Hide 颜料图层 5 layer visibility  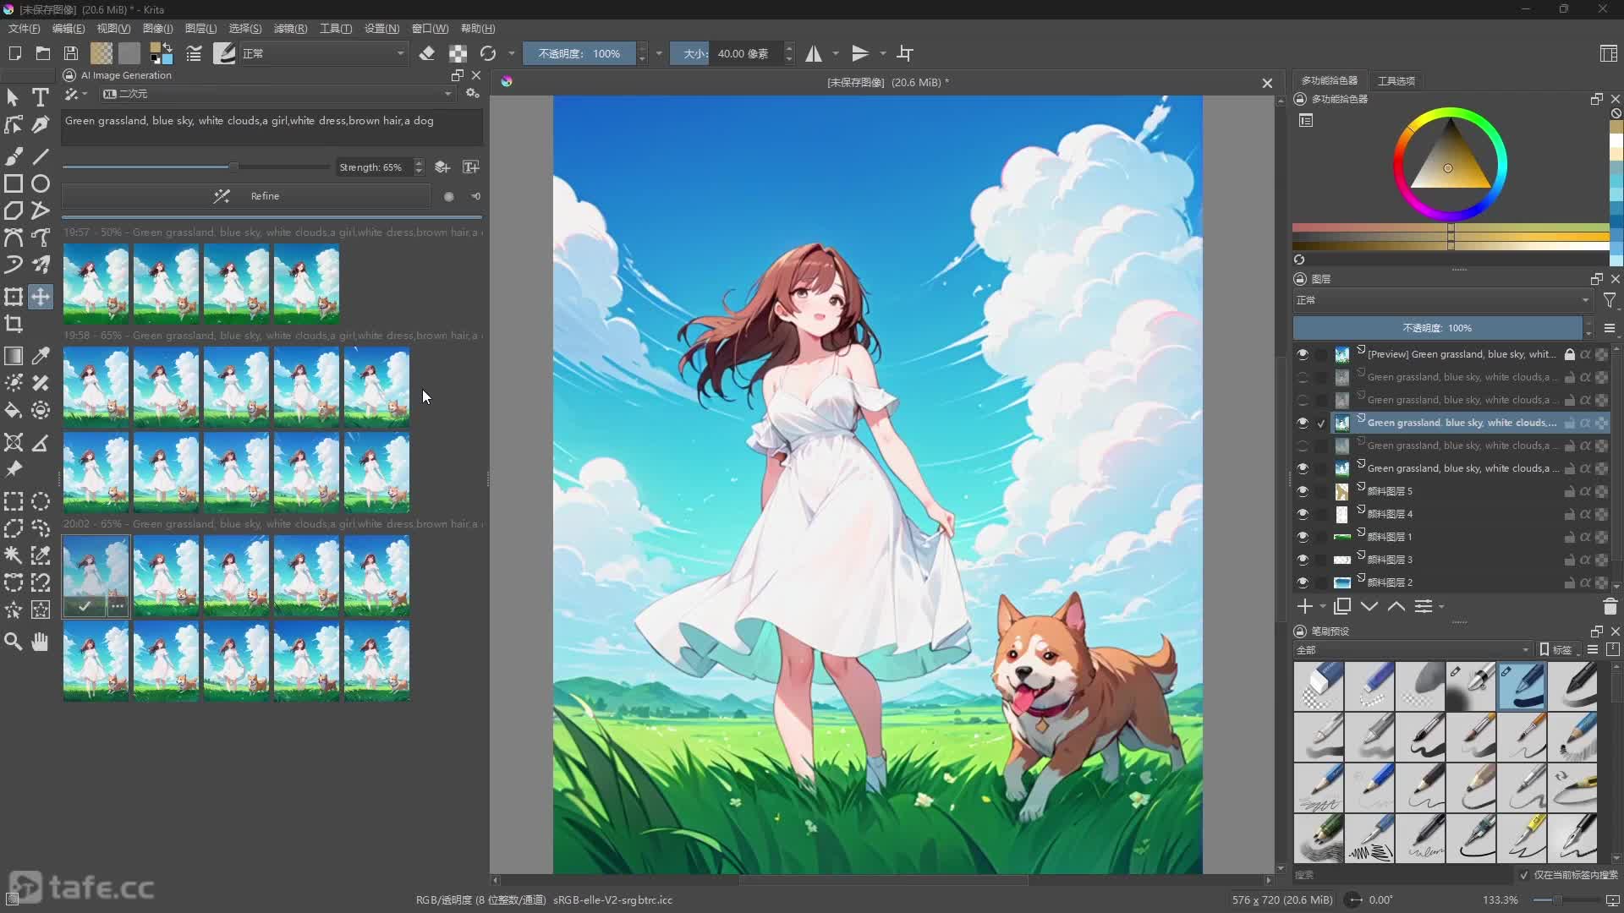tap(1303, 491)
